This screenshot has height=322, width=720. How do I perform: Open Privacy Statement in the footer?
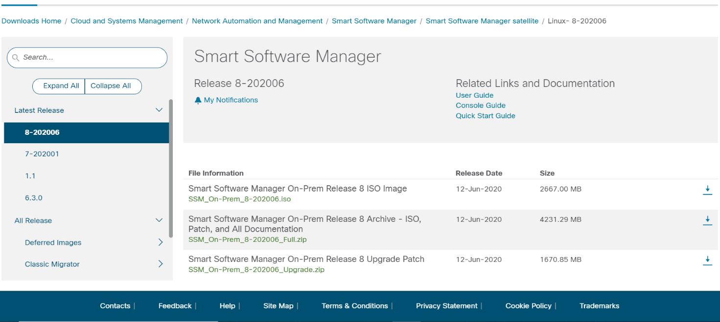(446, 306)
